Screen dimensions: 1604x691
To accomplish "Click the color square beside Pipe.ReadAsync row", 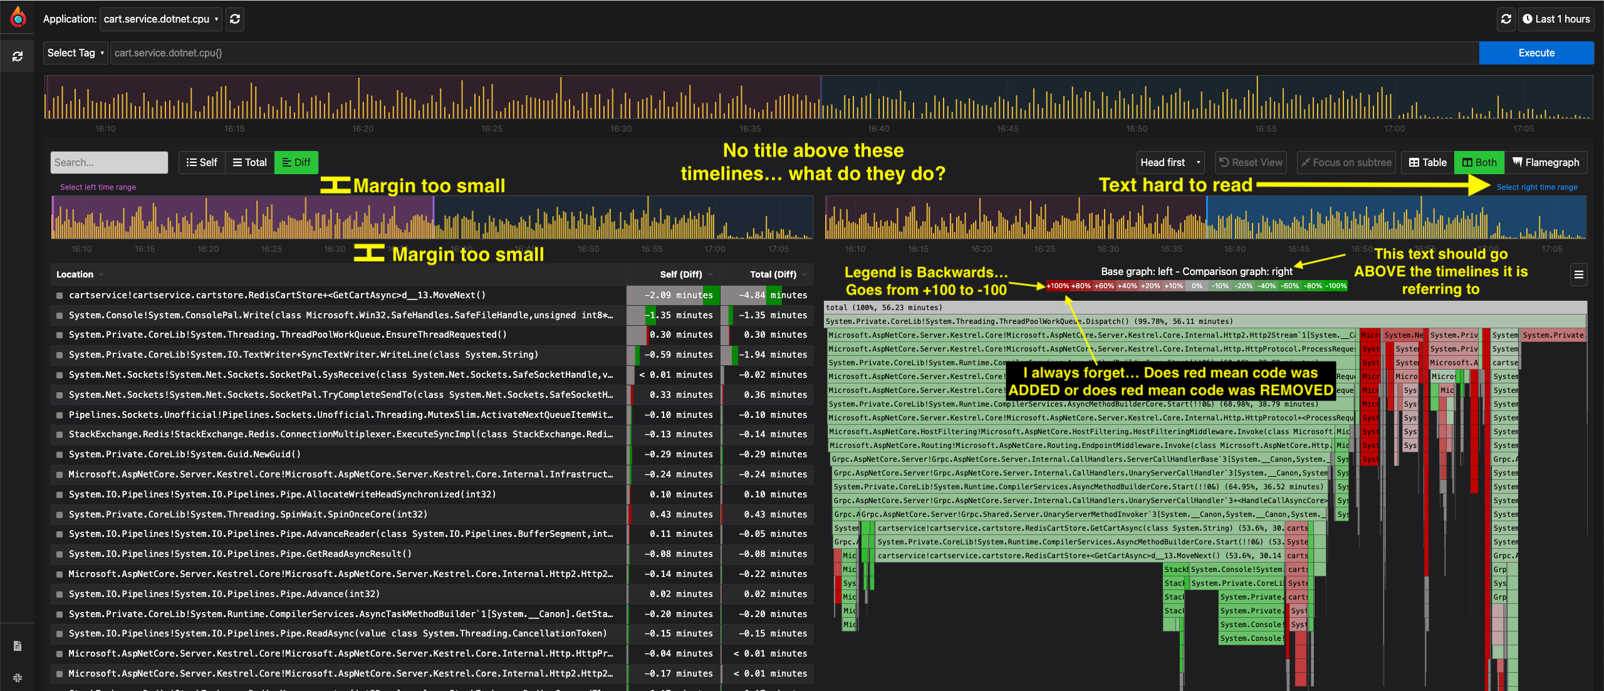I will [60, 633].
